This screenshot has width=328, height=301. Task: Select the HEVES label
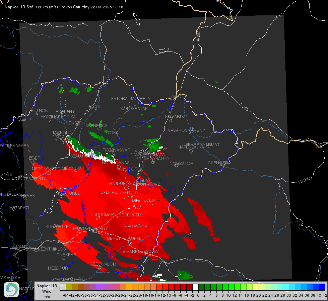tap(28, 196)
